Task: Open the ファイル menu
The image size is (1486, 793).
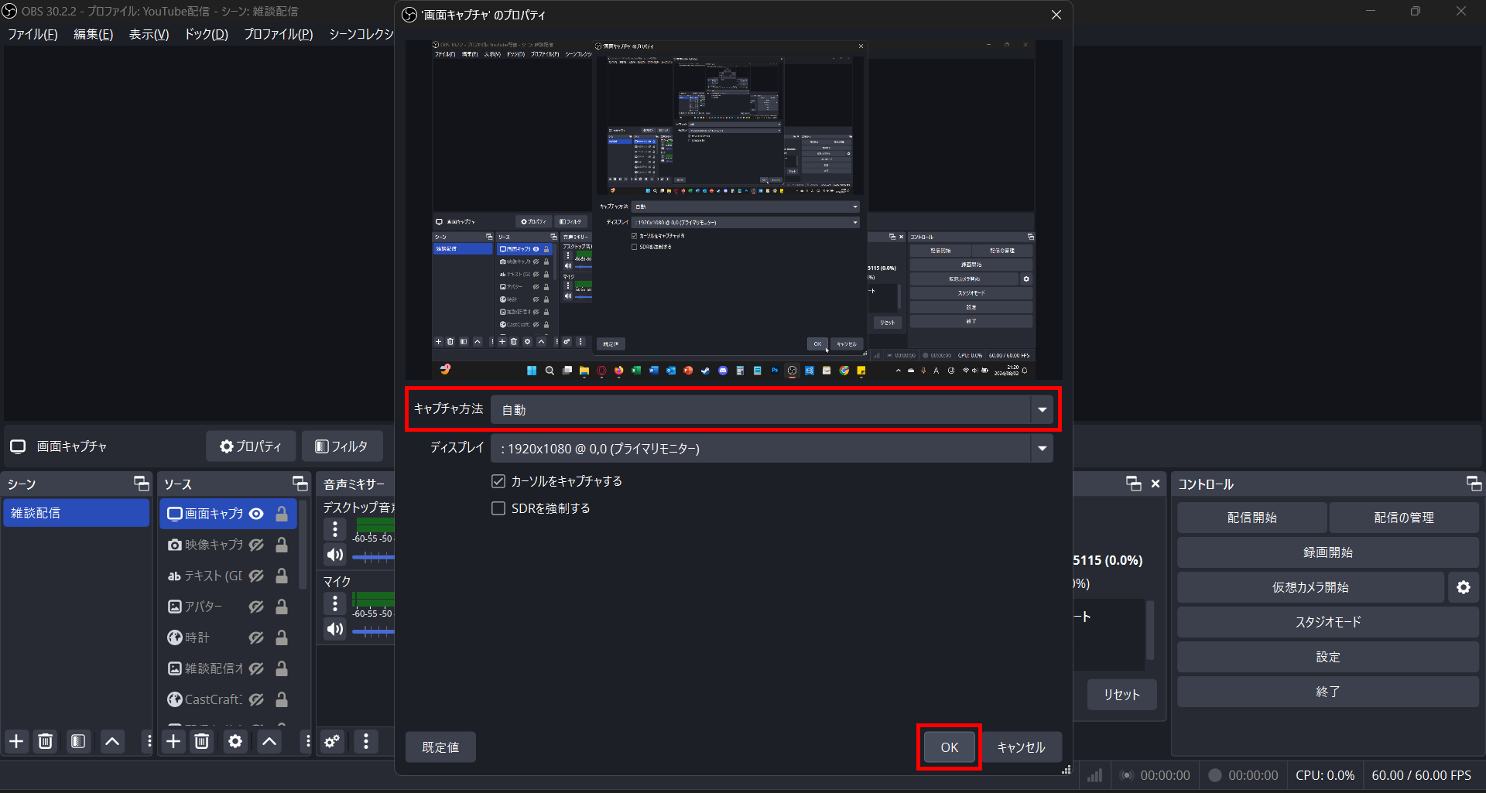Action: point(33,34)
